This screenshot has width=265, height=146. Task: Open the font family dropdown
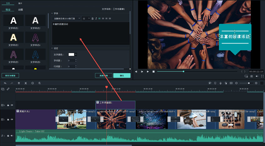(x=66, y=19)
